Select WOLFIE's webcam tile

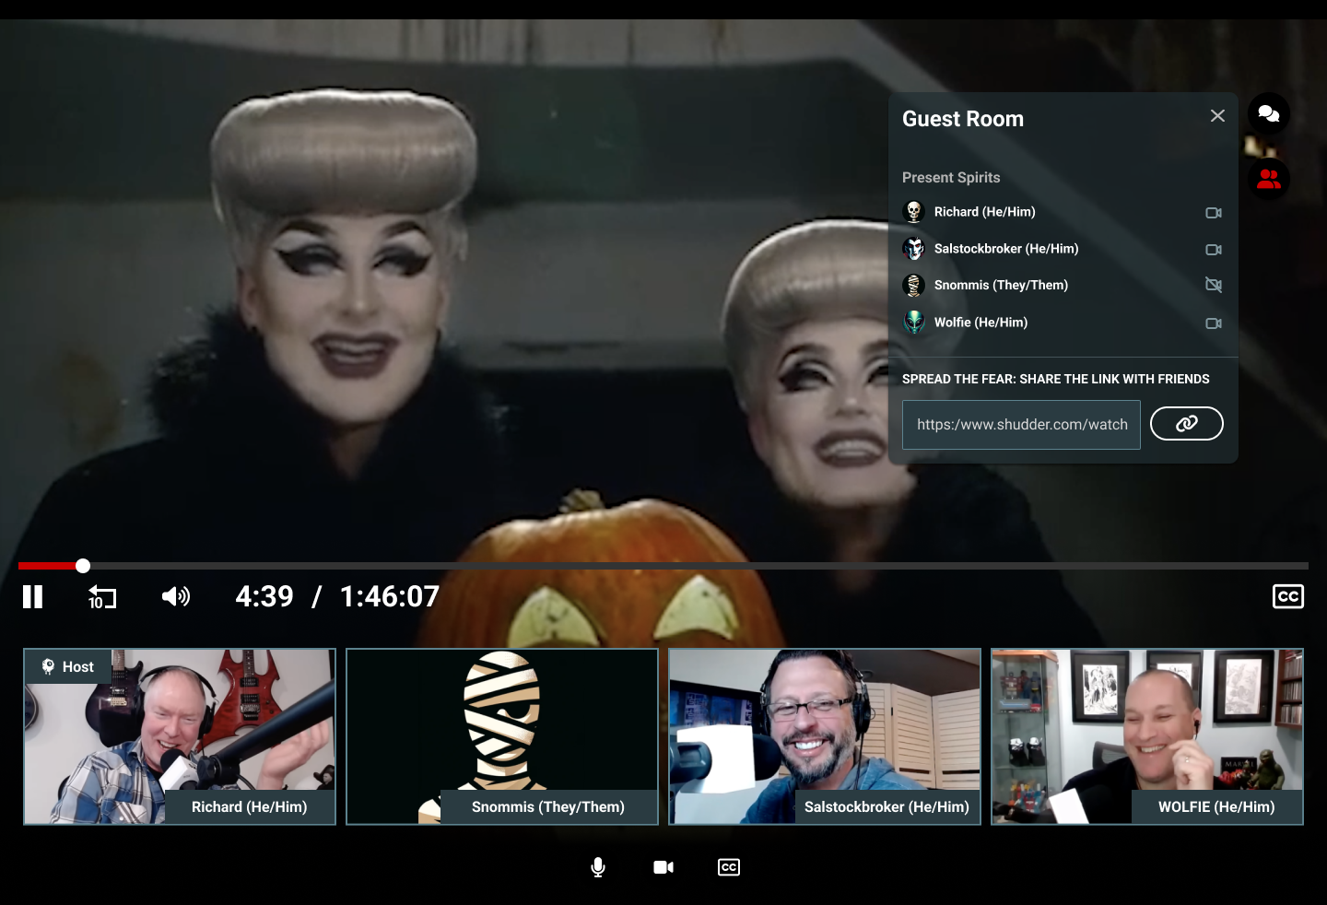coord(1147,736)
